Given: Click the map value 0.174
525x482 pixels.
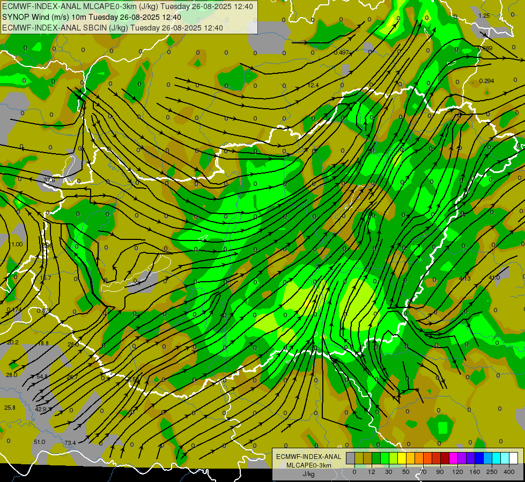Looking at the screenshot, I should (x=14, y=310).
